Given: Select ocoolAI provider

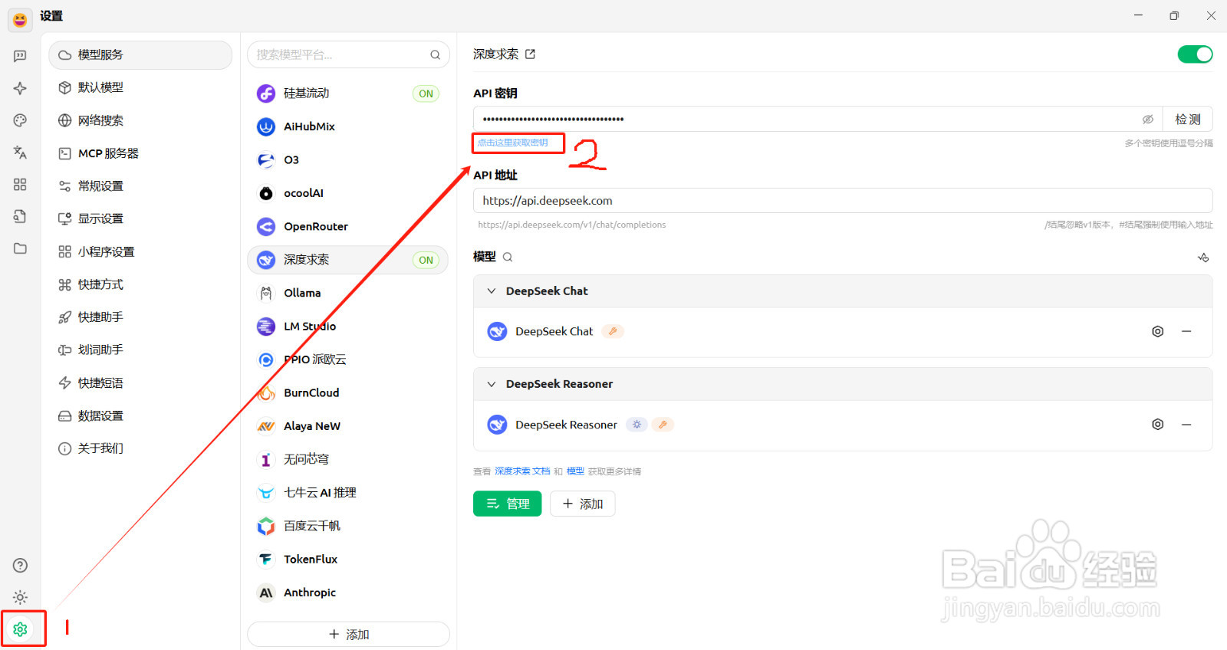Looking at the screenshot, I should coord(347,193).
